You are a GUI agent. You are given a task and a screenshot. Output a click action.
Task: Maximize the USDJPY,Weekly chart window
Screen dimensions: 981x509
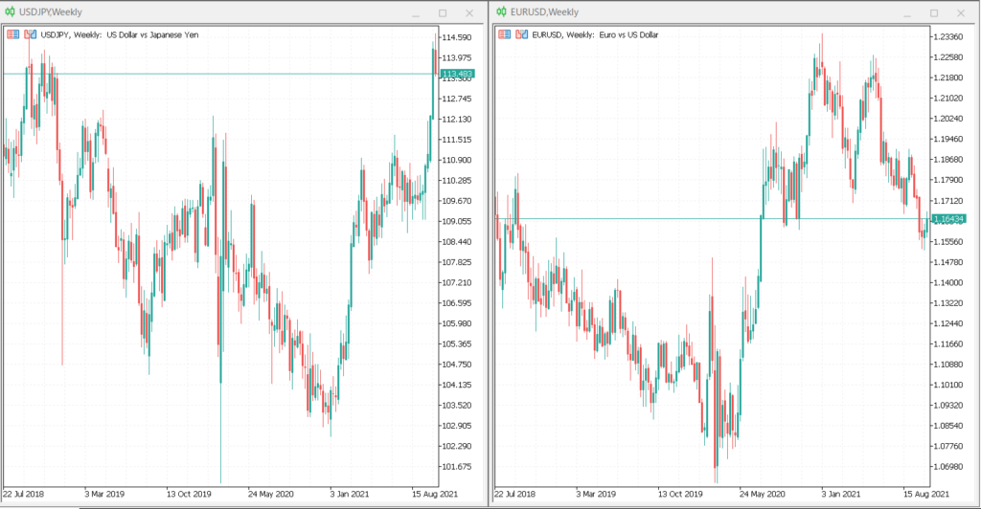click(x=443, y=13)
